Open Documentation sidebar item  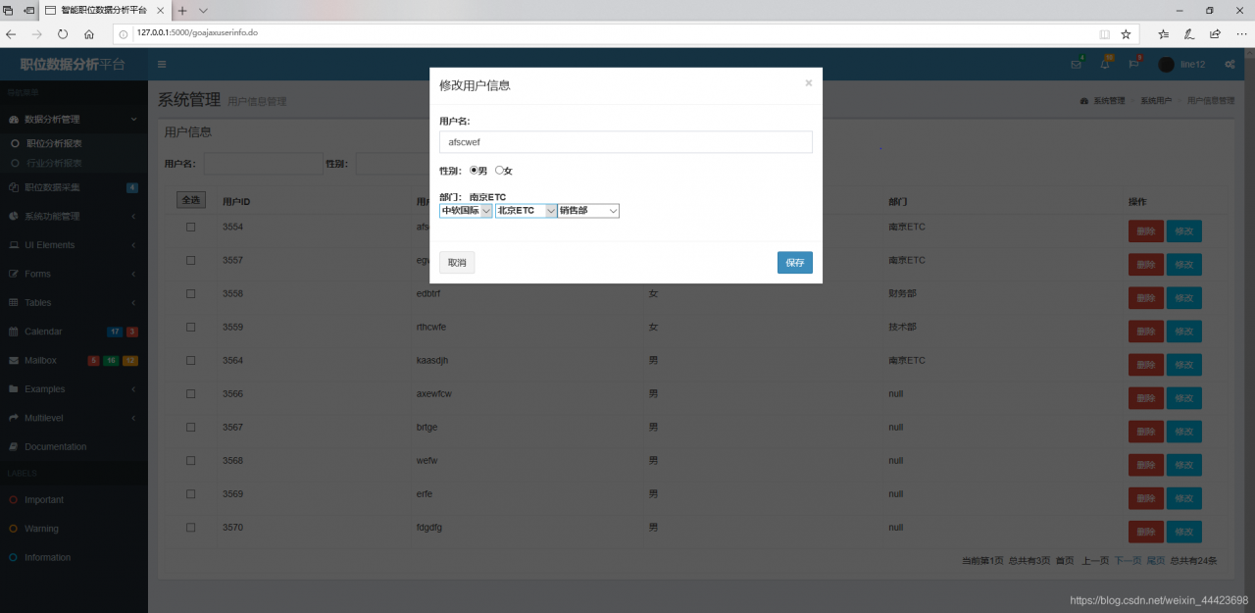click(74, 446)
